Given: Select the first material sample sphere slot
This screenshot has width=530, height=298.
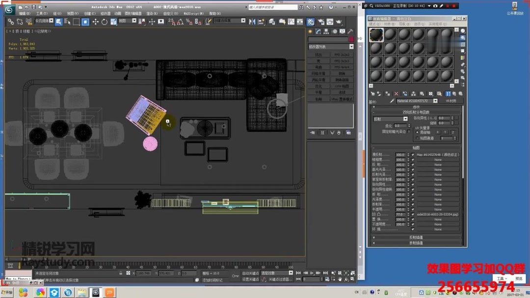Looking at the screenshot, I should pyautogui.click(x=375, y=34).
